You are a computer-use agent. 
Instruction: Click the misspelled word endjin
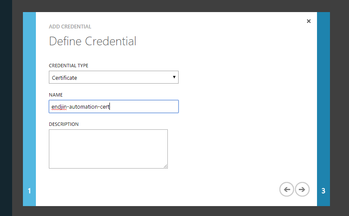pyautogui.click(x=59, y=107)
